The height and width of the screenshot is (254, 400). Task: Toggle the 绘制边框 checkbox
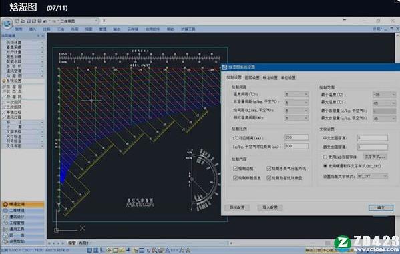235,169
